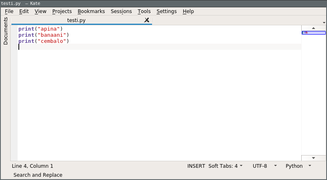Open the Bookmarks menu
Screen dimensions: 327x180
[x=91, y=11]
